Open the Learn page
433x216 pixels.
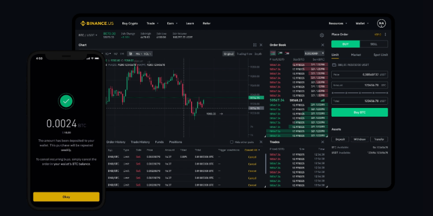(190, 23)
